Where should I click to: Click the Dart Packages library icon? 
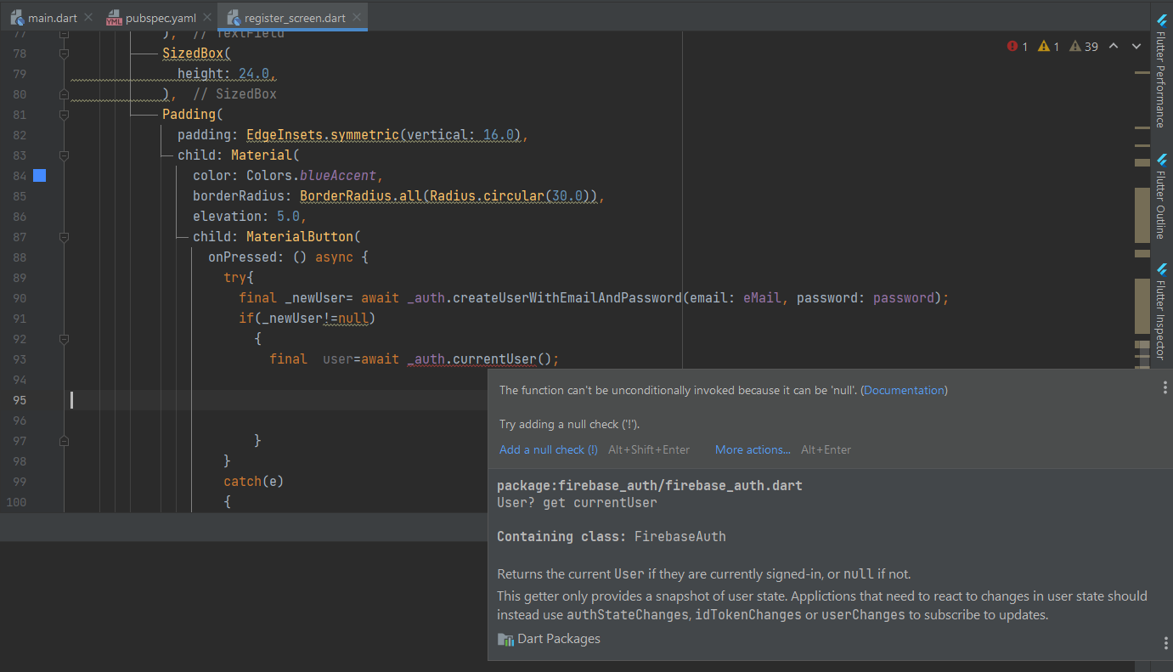tap(505, 640)
